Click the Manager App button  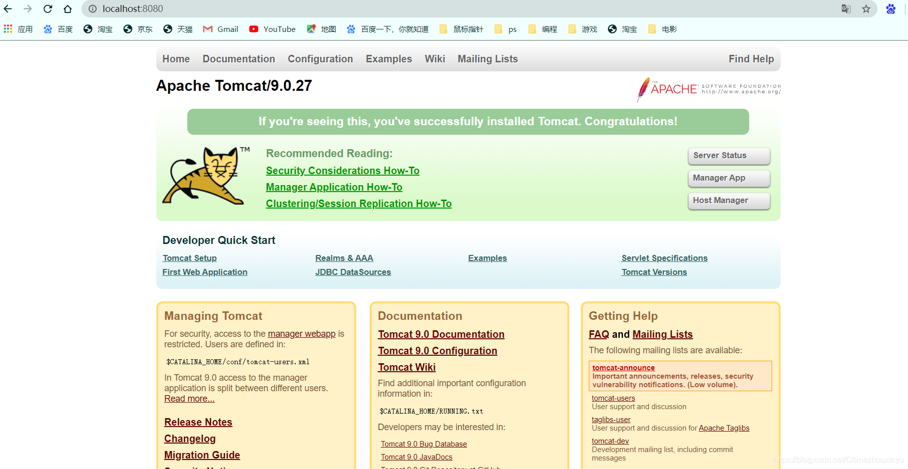point(729,178)
